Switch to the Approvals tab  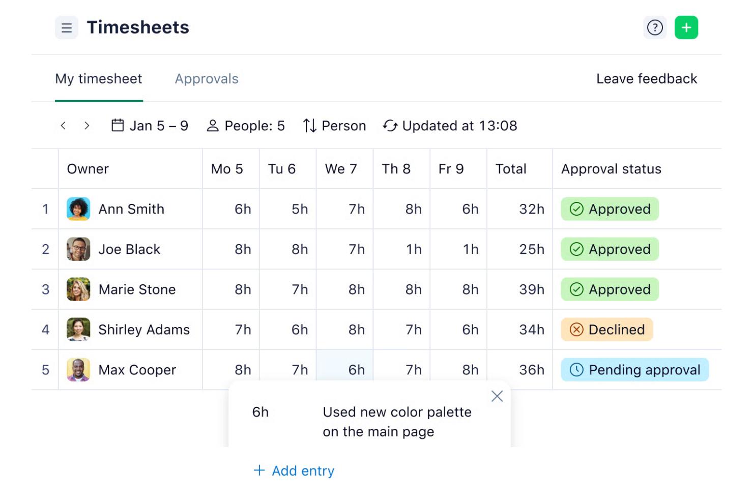(x=207, y=79)
